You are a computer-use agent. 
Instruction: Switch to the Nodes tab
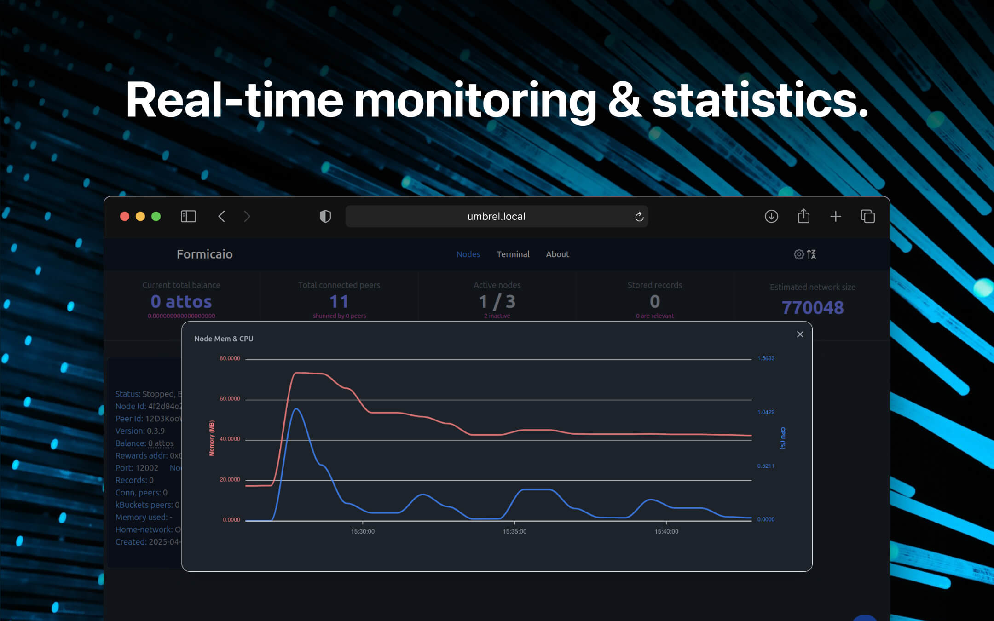468,254
